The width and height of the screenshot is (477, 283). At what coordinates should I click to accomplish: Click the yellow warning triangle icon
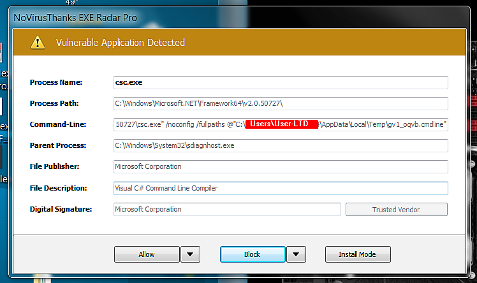(x=38, y=42)
